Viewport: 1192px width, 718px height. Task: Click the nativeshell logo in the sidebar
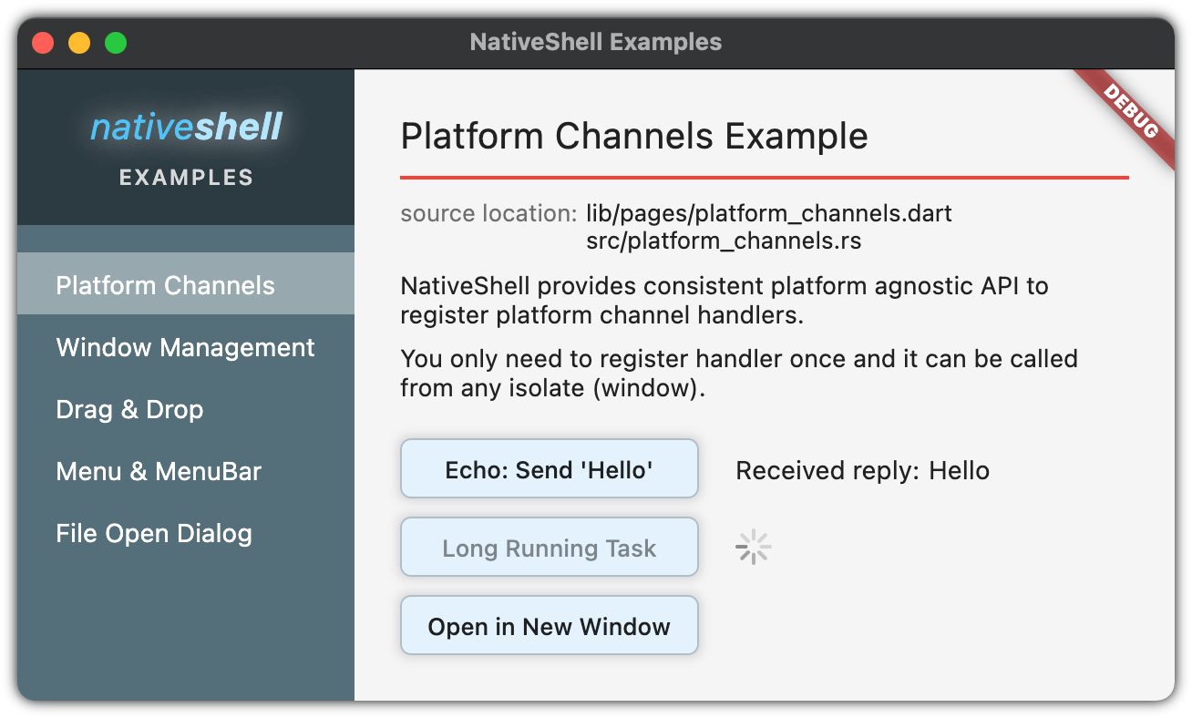(187, 128)
